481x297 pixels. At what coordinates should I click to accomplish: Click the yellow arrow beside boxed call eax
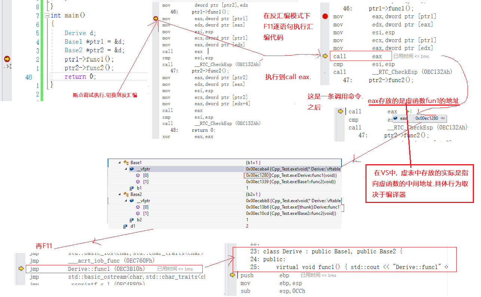point(325,56)
